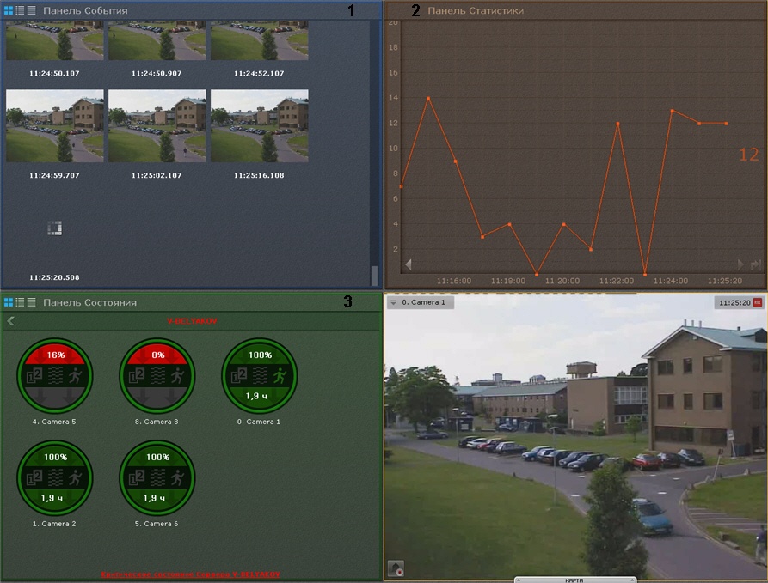
Task: Go back with State panel left arrow
Action: click(11, 321)
